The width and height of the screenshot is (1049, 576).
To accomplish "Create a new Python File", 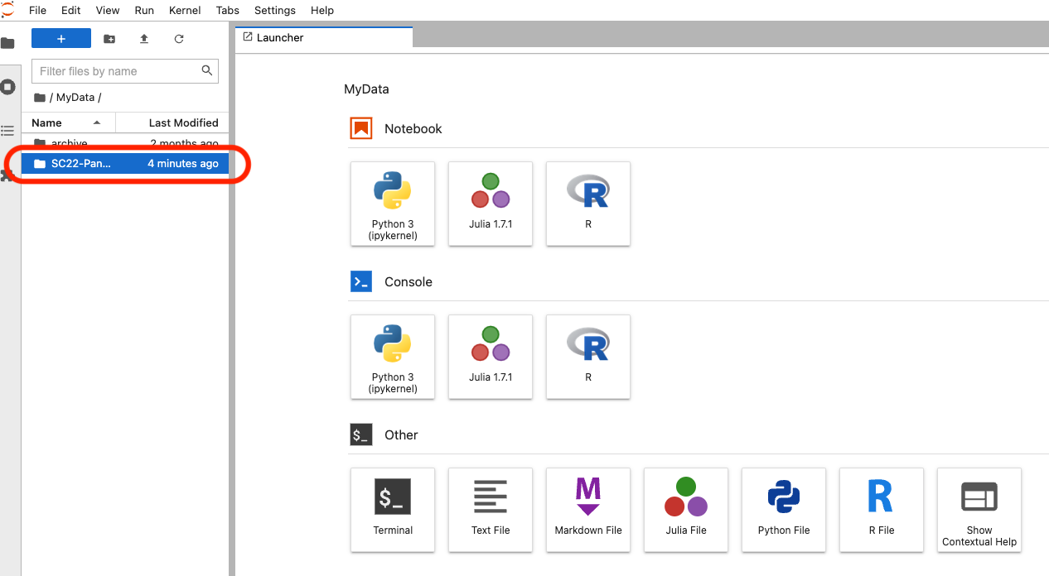I will click(784, 510).
